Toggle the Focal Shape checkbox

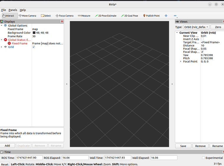click(x=202, y=52)
